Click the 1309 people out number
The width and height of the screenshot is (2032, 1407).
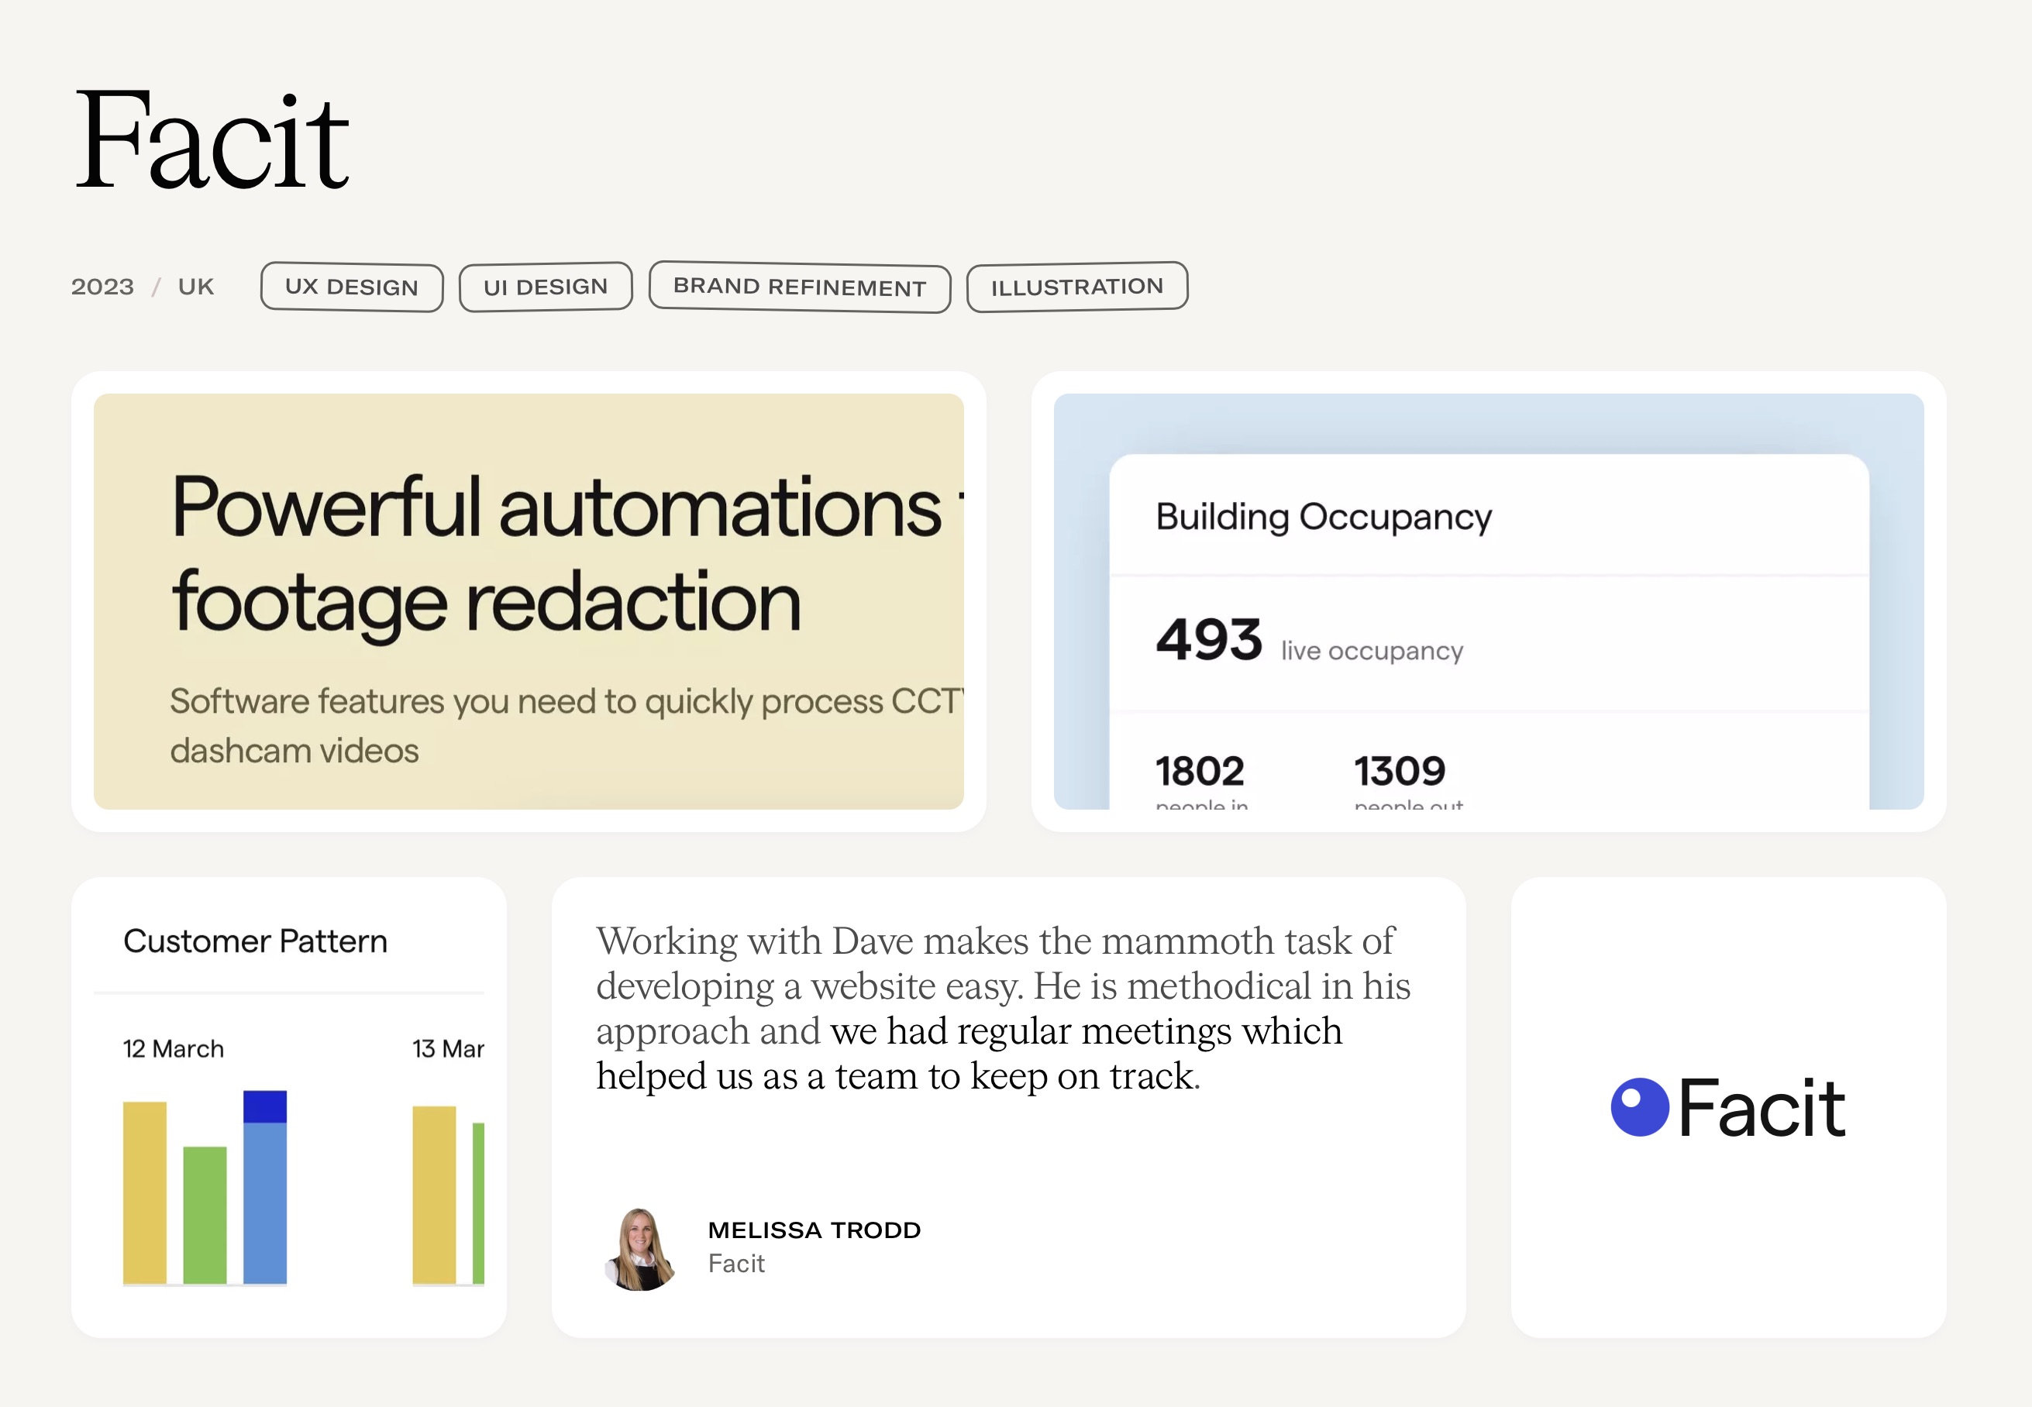point(1399,772)
